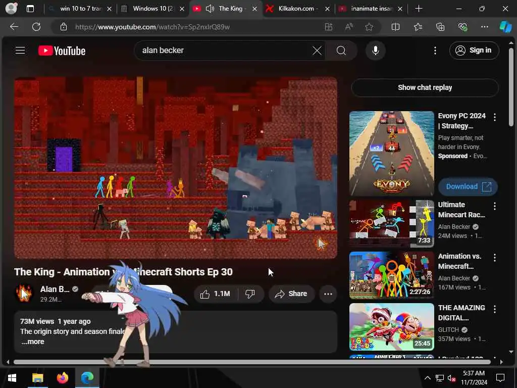Go back with browser back arrow
This screenshot has height=388, width=517.
coord(14,27)
